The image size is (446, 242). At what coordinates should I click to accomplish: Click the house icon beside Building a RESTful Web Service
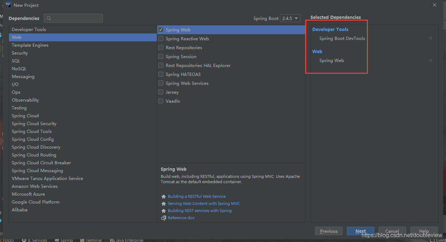(164, 196)
